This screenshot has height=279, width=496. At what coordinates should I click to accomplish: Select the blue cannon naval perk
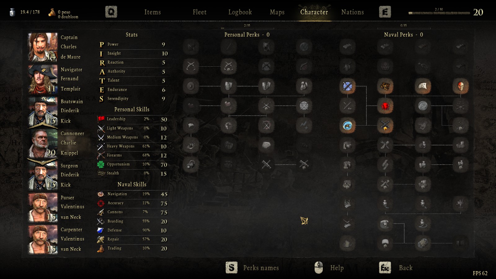[347, 126]
